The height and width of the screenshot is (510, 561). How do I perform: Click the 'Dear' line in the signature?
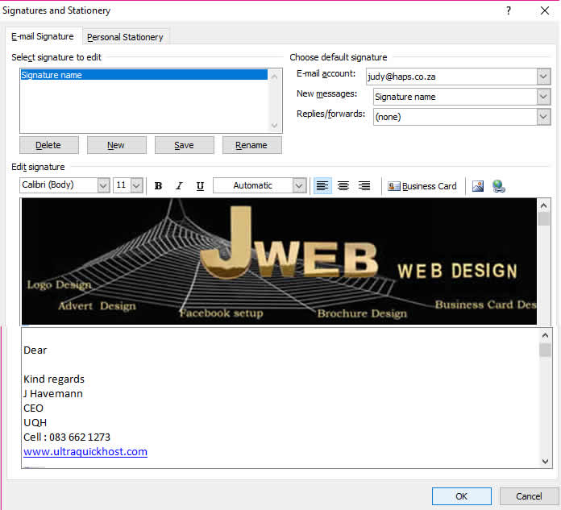tap(35, 350)
